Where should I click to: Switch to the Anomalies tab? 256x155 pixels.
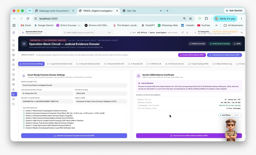[x=135, y=64]
